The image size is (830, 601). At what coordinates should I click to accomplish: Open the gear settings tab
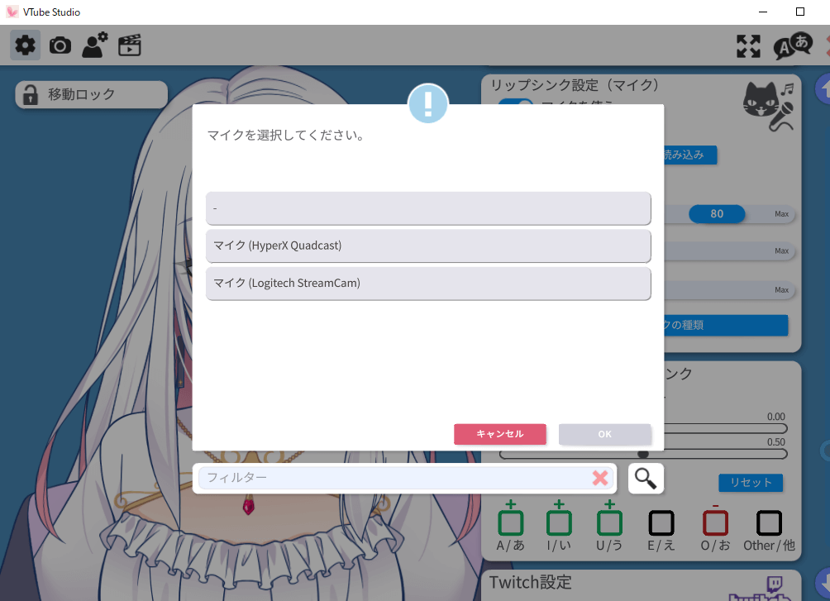(25, 45)
